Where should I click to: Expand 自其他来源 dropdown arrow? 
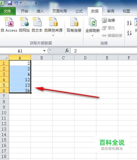[53, 35]
